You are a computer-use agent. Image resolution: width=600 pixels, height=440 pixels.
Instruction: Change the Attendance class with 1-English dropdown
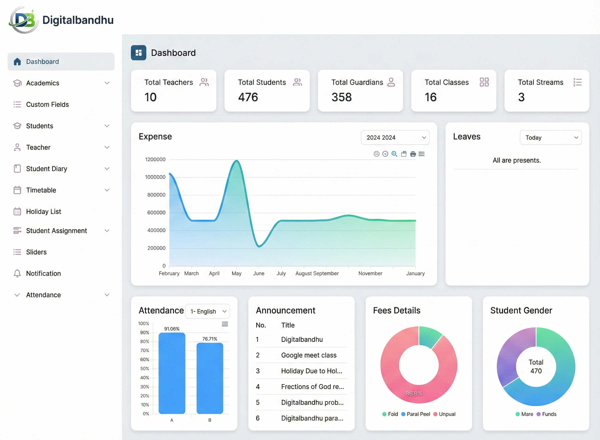coord(207,311)
